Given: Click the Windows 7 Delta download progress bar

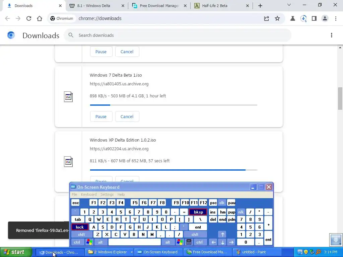Looking at the screenshot, I should coord(174,105).
